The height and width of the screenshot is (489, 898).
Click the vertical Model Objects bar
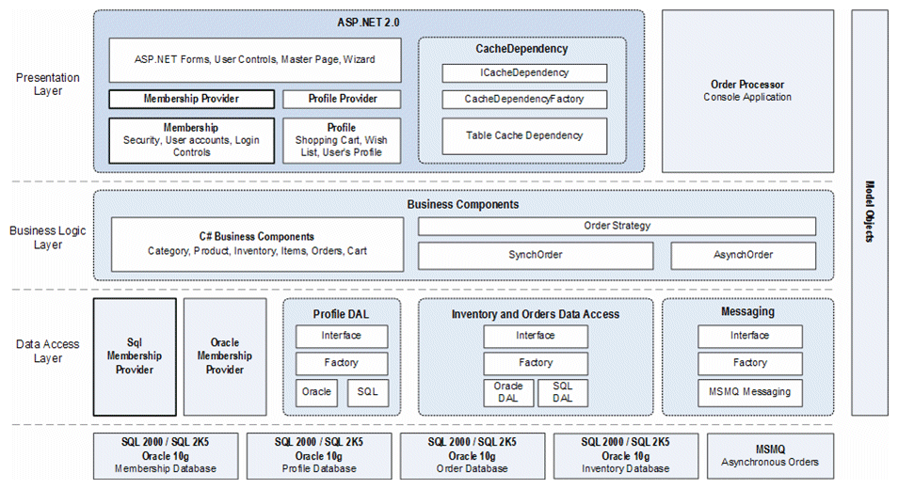870,213
